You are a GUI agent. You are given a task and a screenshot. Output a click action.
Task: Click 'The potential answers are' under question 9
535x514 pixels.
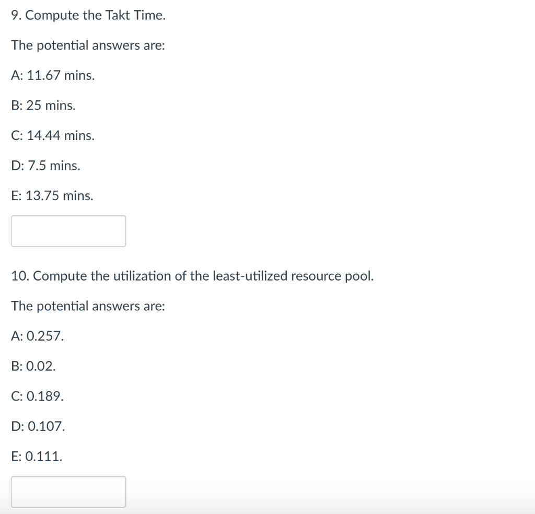[88, 45]
